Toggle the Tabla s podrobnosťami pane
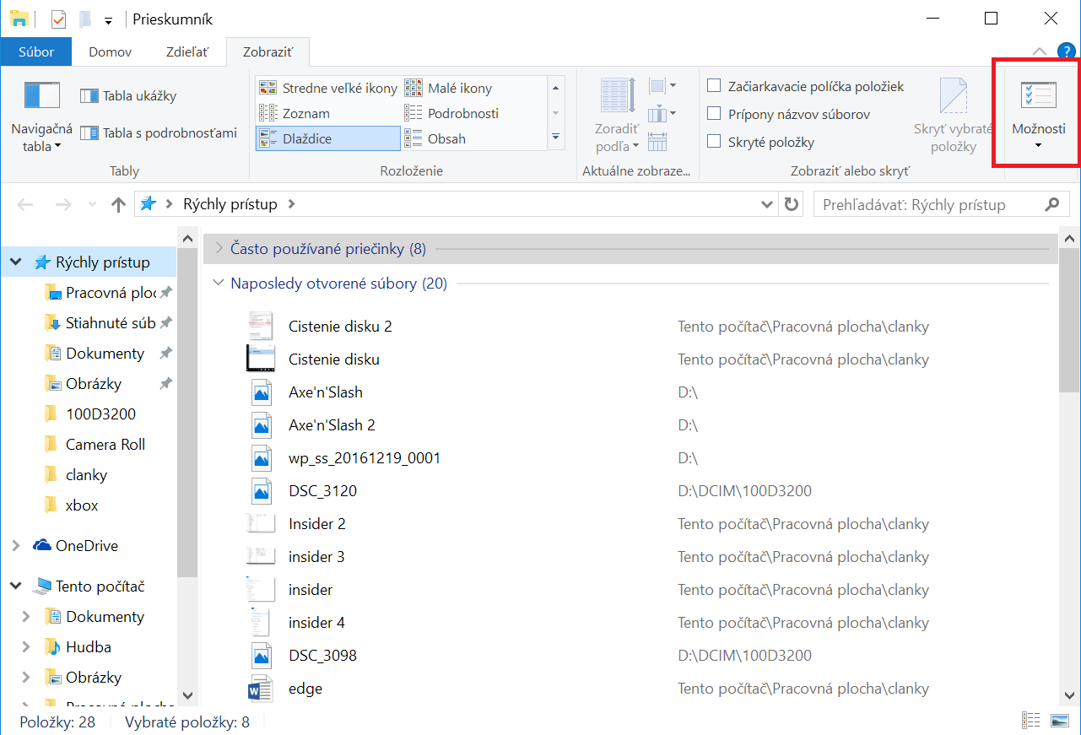The width and height of the screenshot is (1081, 735). click(x=159, y=132)
